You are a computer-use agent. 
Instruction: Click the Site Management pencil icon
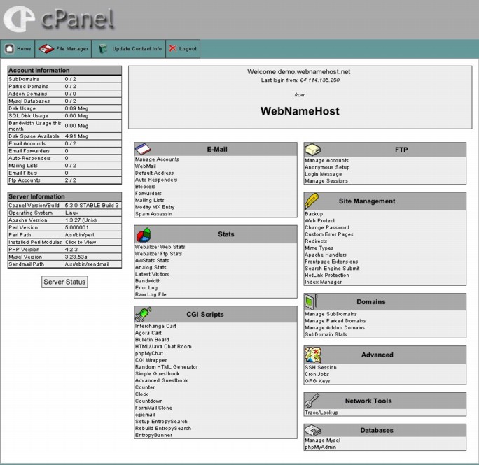pyautogui.click(x=312, y=201)
